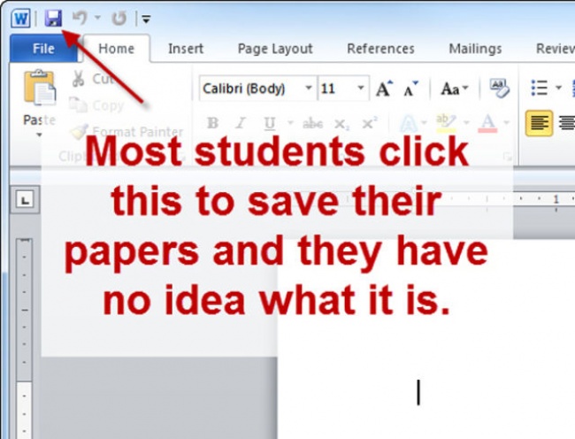Click the Save floppy disk icon

point(53,17)
